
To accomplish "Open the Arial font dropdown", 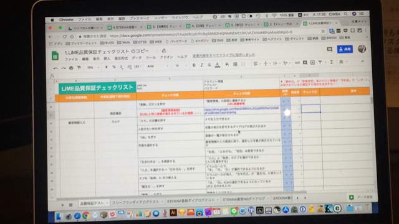I will point(158,66).
